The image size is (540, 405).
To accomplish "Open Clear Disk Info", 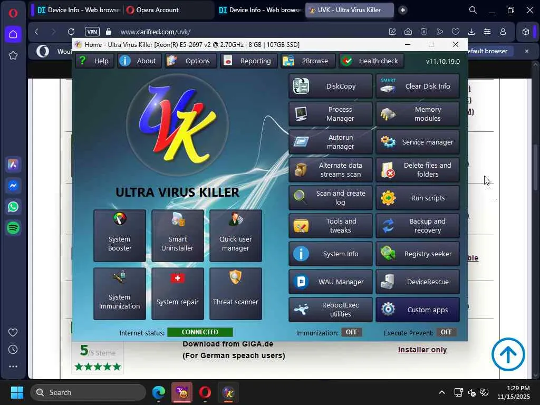I will click(x=418, y=86).
